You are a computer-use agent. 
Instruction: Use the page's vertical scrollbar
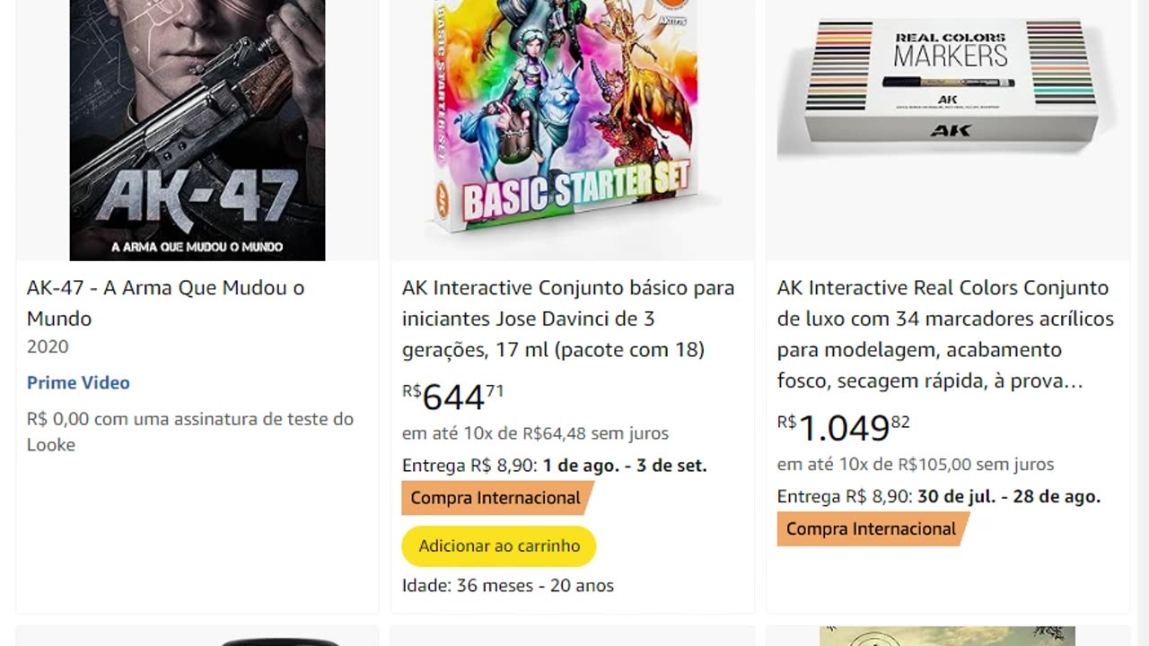pos(1142,323)
